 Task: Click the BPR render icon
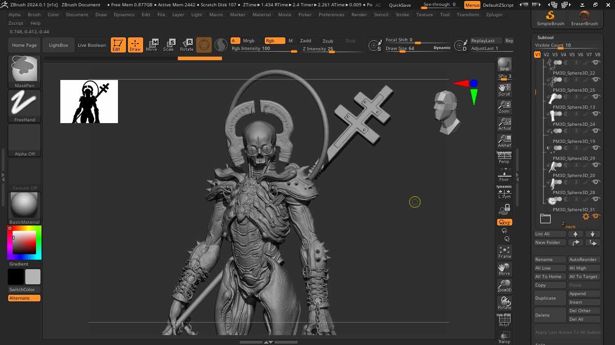click(x=504, y=64)
